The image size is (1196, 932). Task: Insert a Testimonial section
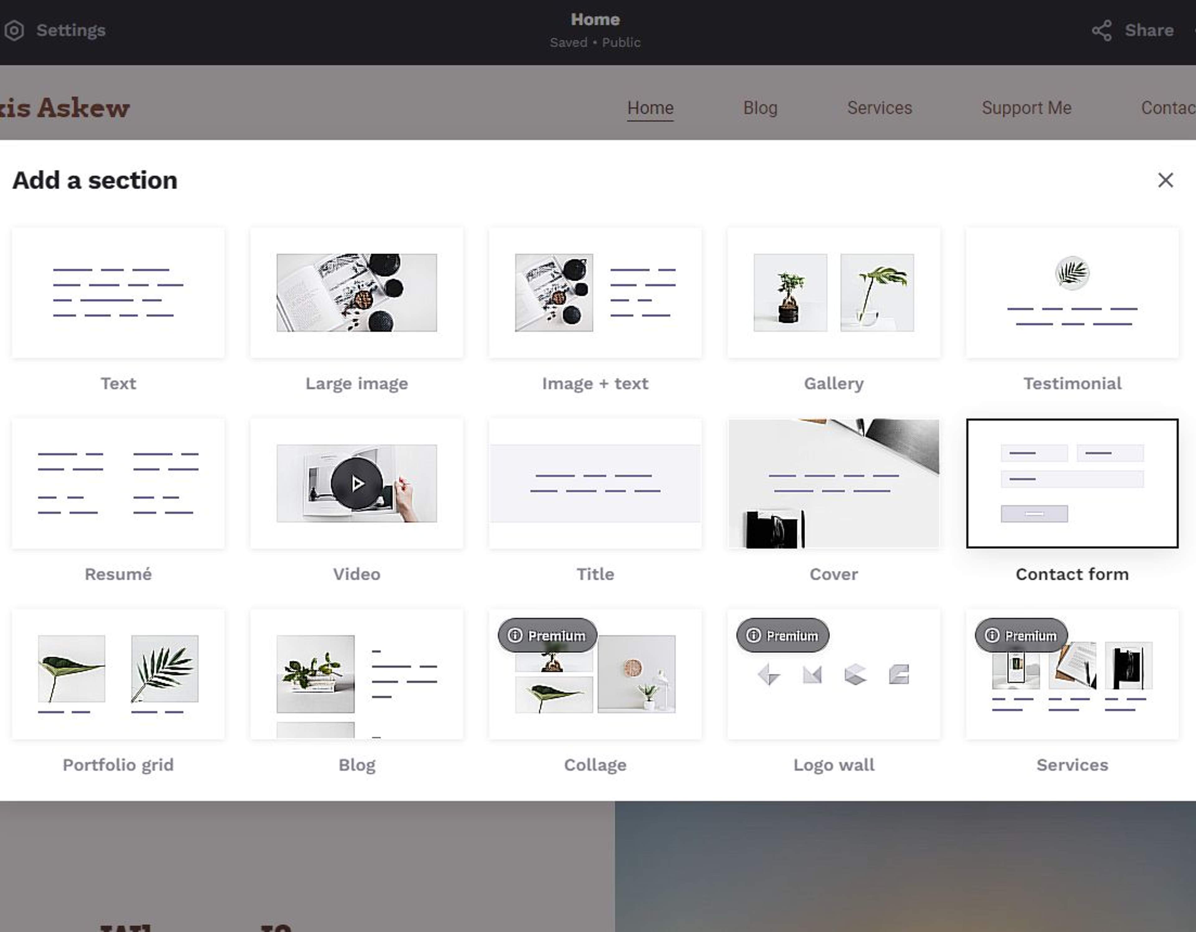click(x=1072, y=293)
